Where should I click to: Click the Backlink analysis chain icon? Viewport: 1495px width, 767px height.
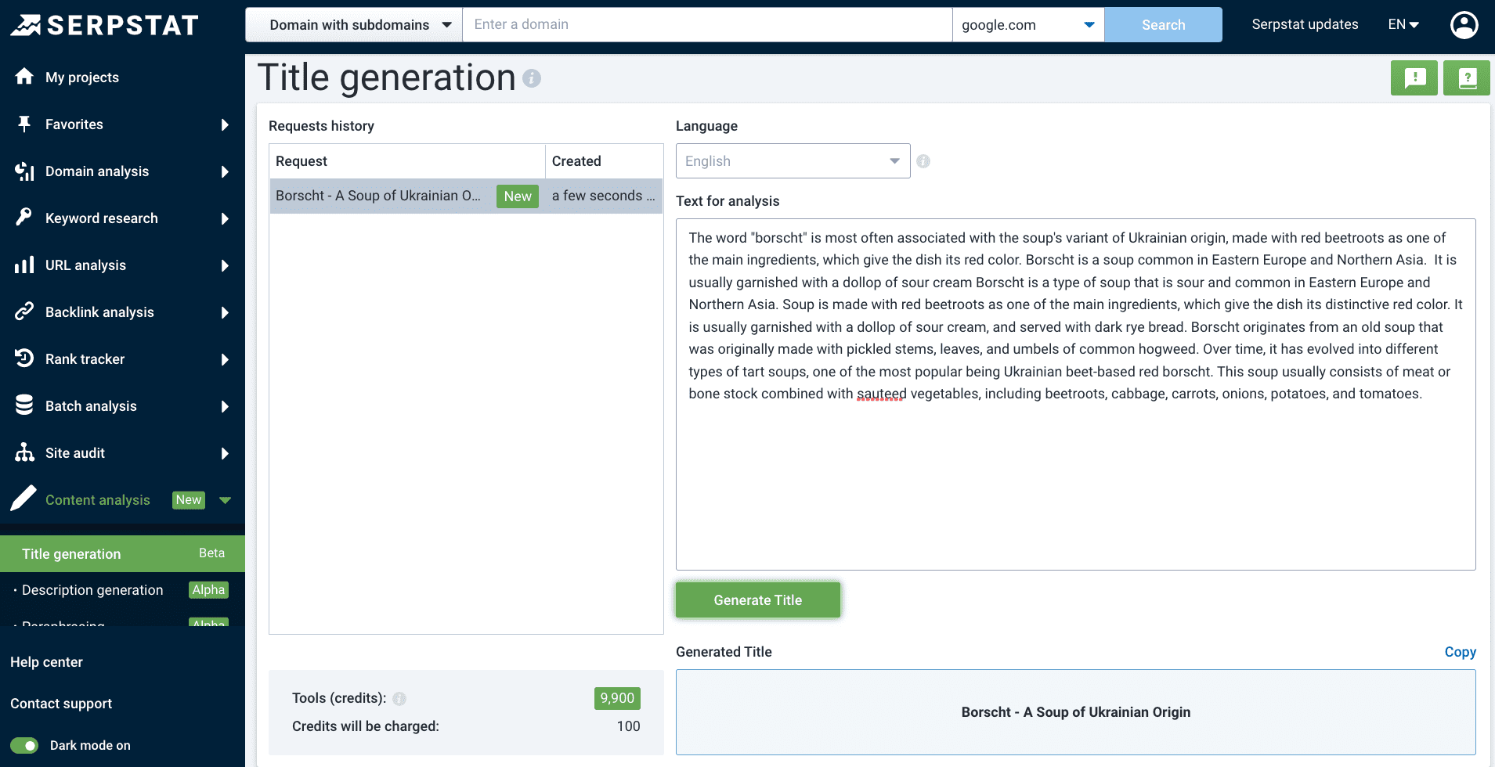pos(24,311)
